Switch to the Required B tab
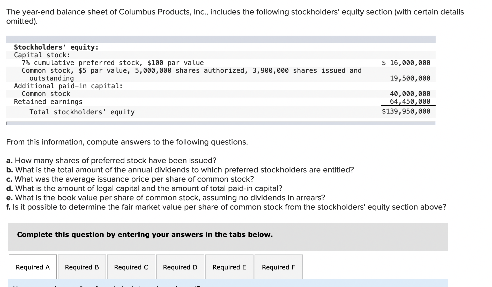The height and width of the screenshot is (287, 492). click(x=82, y=267)
